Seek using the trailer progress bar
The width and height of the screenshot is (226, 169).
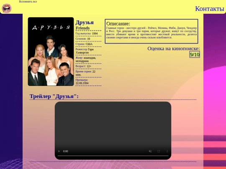(113, 156)
